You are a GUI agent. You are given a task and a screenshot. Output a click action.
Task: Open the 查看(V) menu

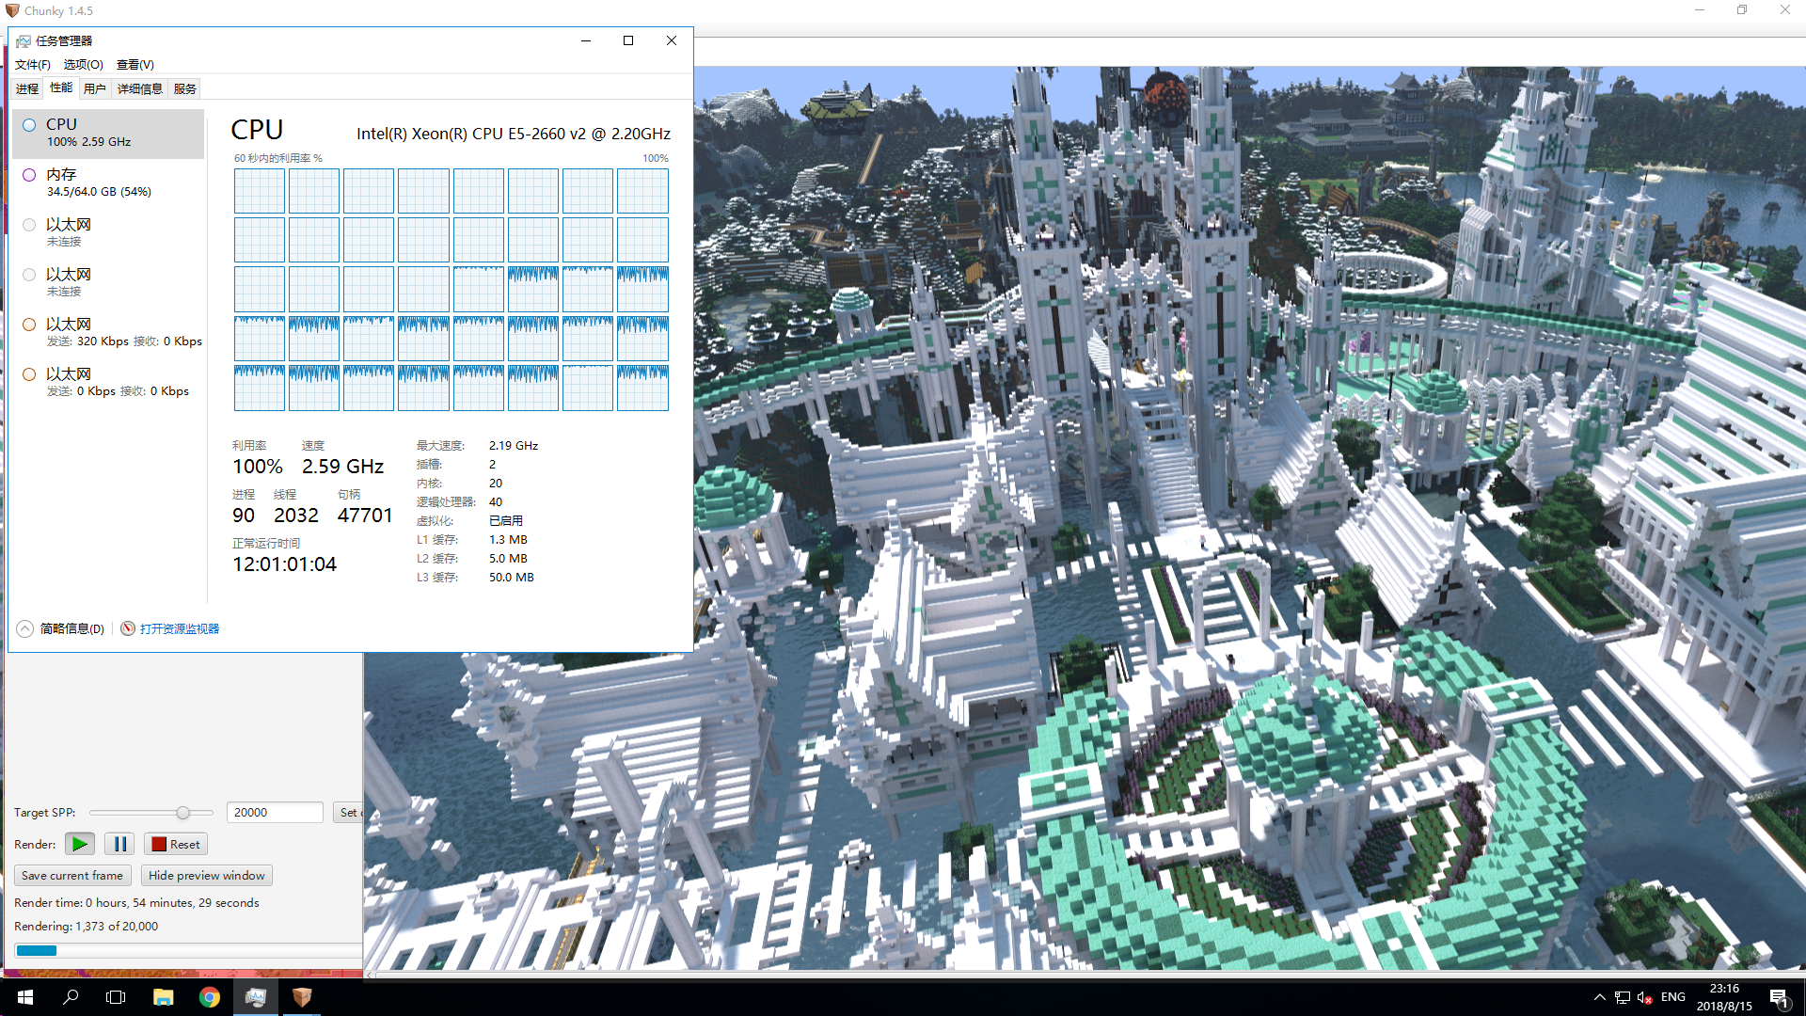pos(135,64)
